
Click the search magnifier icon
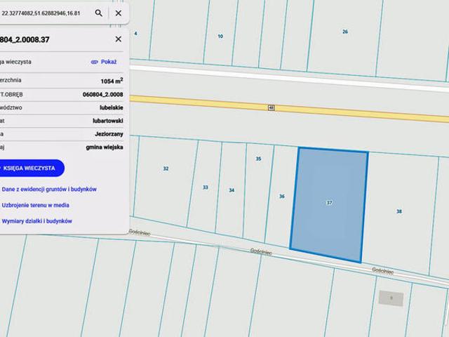pos(98,13)
